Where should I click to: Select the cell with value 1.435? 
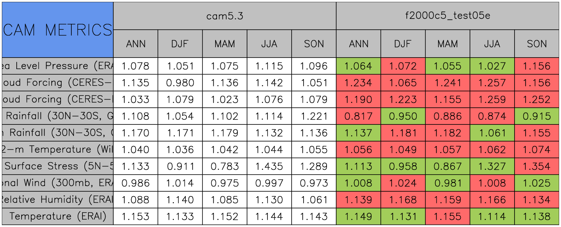coord(269,166)
